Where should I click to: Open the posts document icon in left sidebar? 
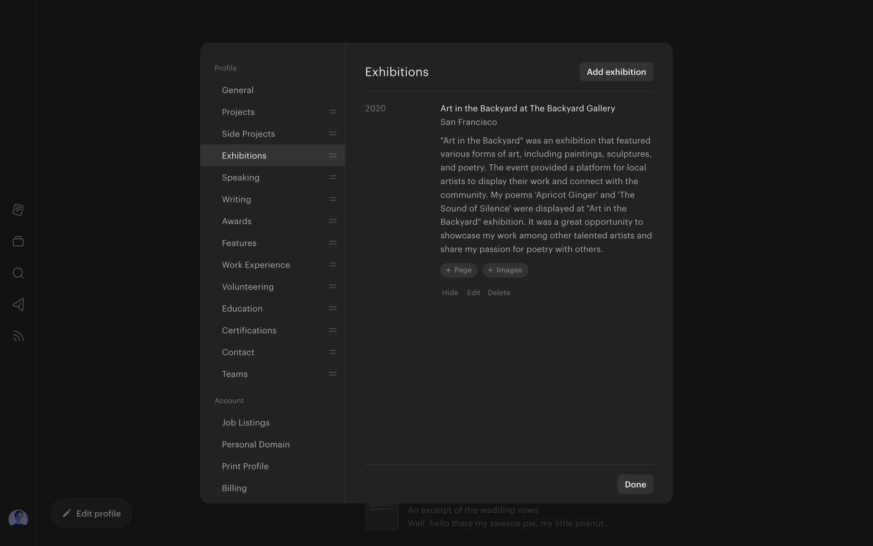click(18, 210)
